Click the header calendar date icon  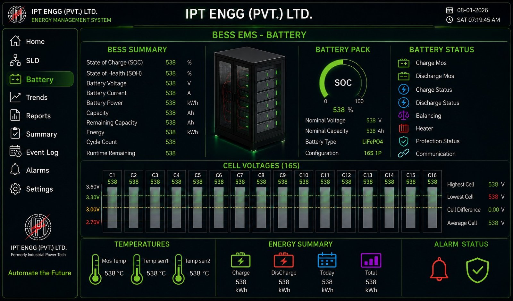coord(450,10)
